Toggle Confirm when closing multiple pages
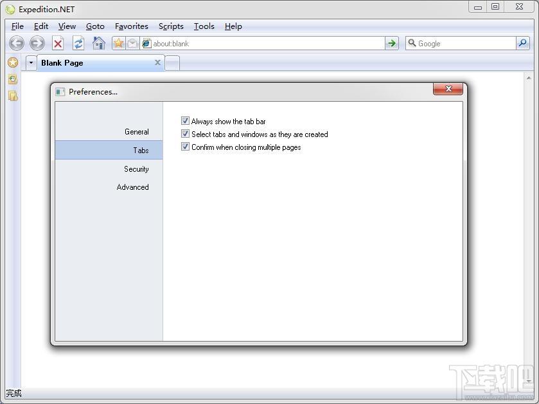This screenshot has width=539, height=404. pos(185,147)
